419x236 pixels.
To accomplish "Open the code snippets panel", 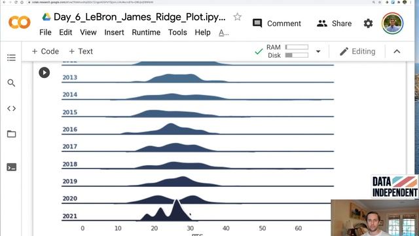I will (x=11, y=108).
